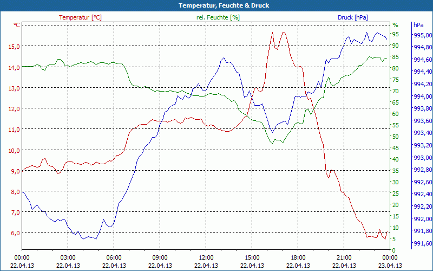Click the '09:00' time axis label
This screenshot has height=271, width=433.
(x=160, y=258)
